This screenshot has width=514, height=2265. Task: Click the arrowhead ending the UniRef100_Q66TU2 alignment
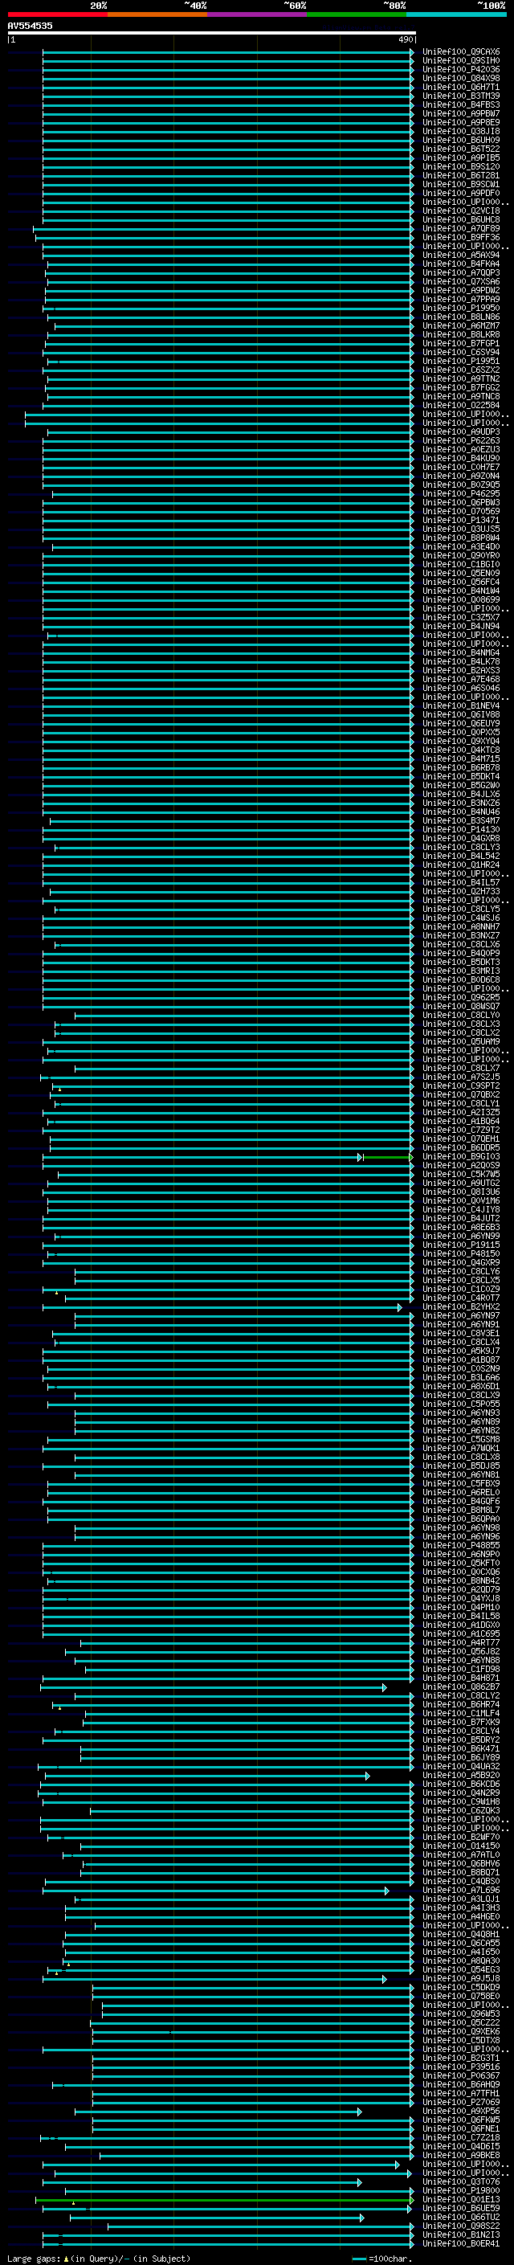[x=362, y=2218]
